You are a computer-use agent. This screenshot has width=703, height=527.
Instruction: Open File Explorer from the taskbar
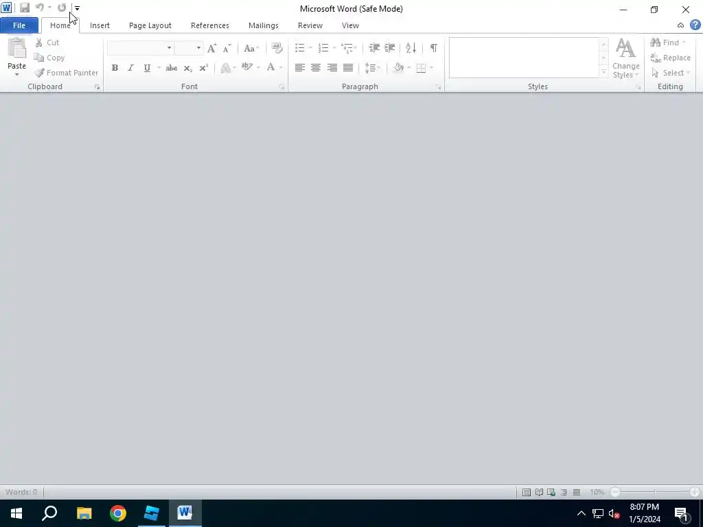84,513
